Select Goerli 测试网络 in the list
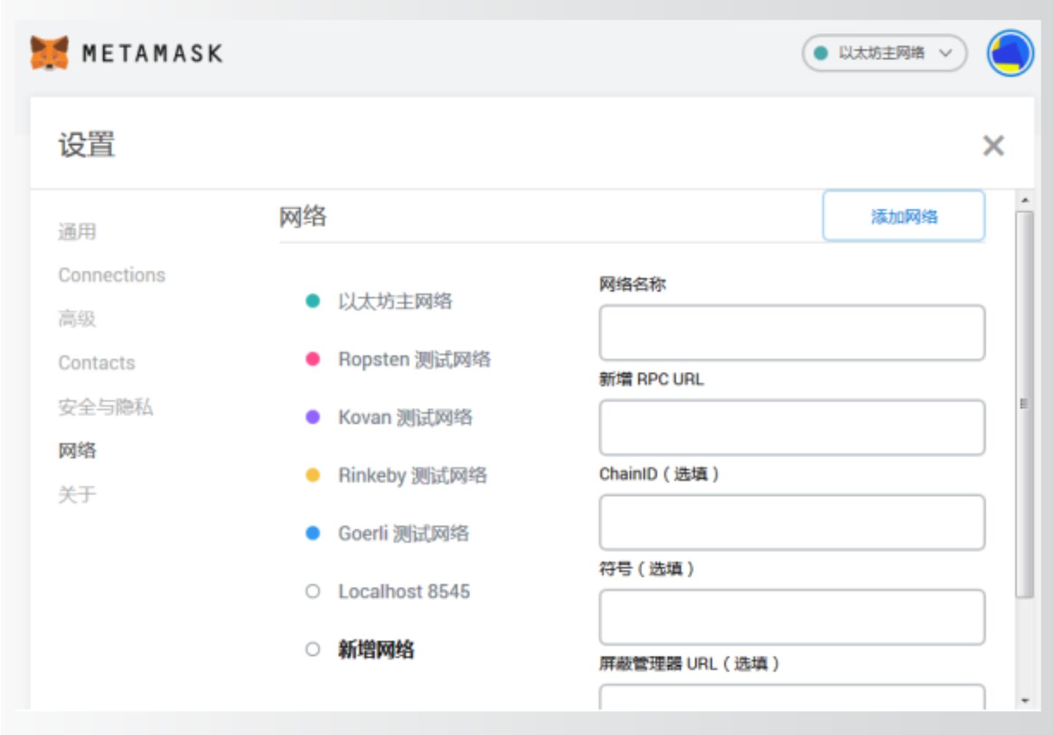The image size is (1053, 735). pyautogui.click(x=403, y=533)
